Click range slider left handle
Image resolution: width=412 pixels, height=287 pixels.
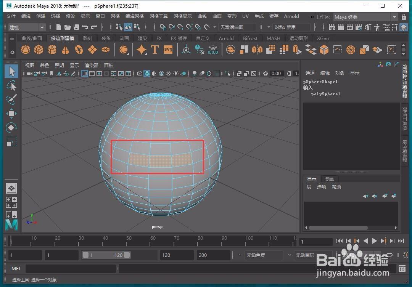click(x=85, y=255)
